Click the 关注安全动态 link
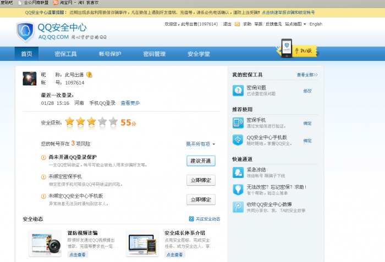The height and width of the screenshot is (262, 385). (x=208, y=219)
